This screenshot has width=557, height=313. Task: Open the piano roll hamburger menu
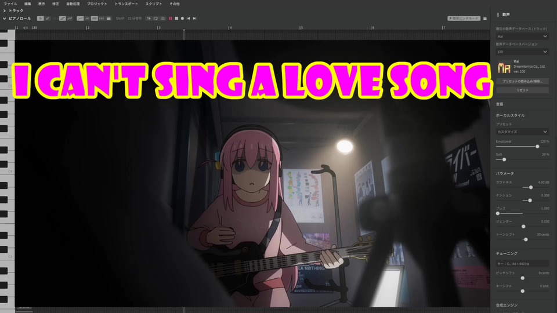coord(485,19)
